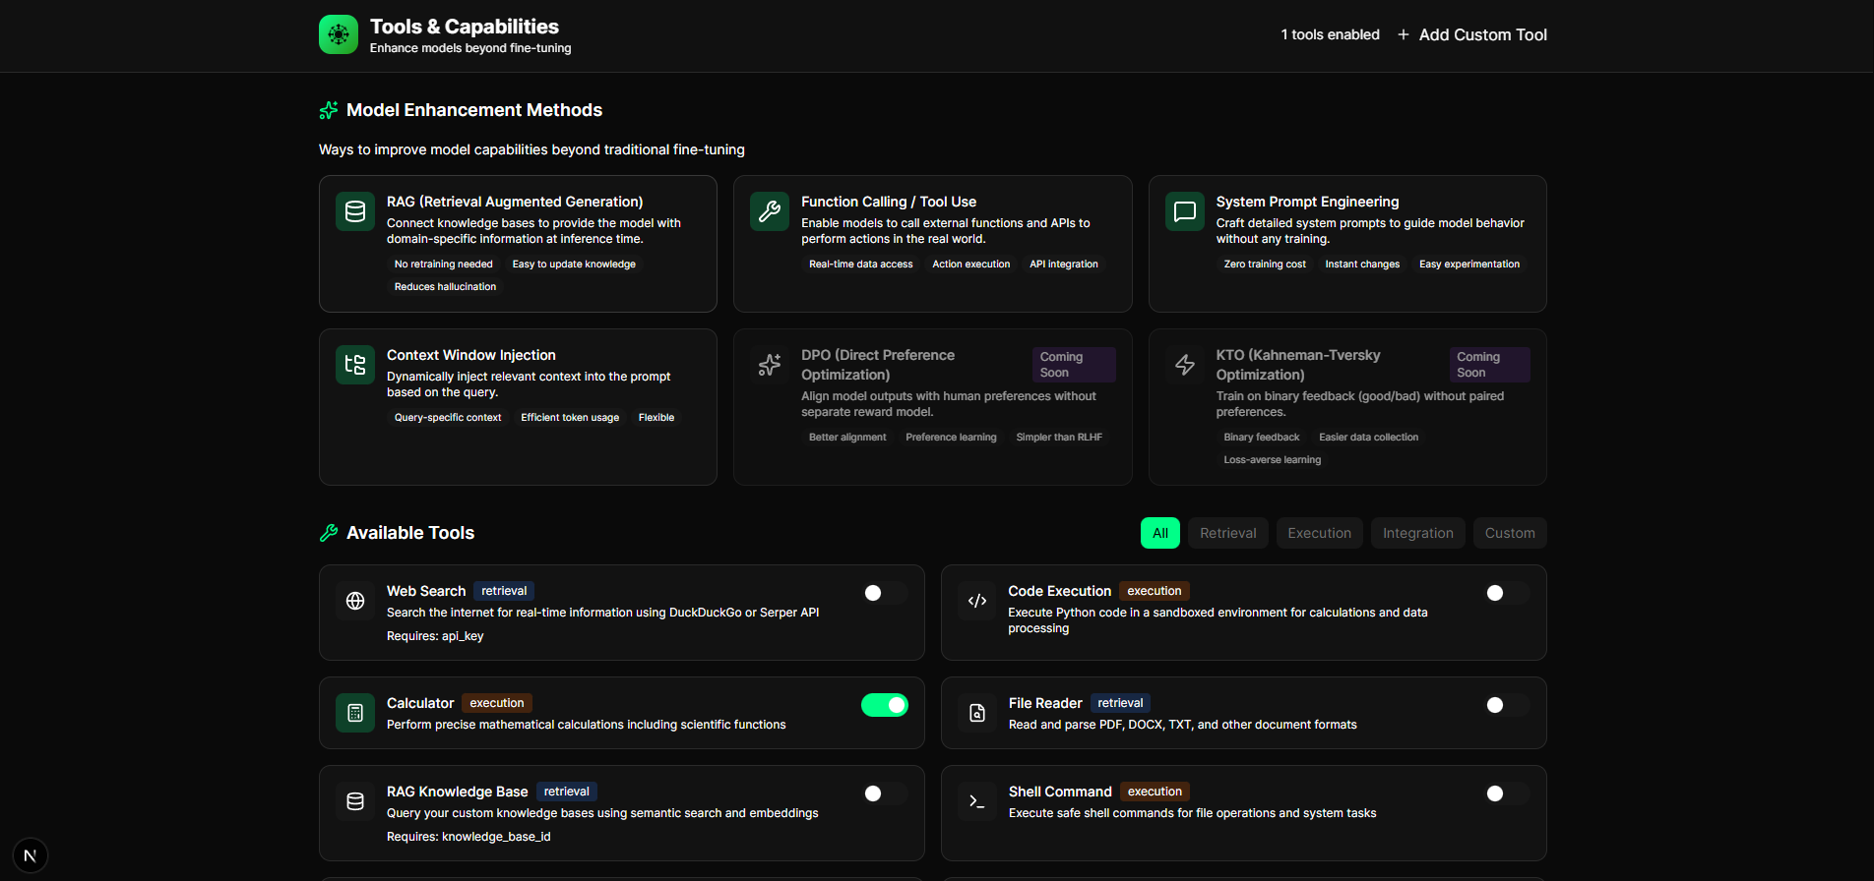Viewport: 1874px width, 881px height.
Task: Select the DPO Coming Soon card
Action: 932,407
